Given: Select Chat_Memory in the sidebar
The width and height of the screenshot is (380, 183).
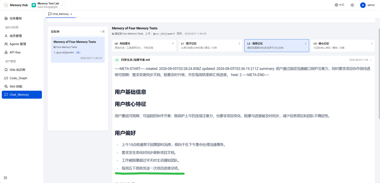Looking at the screenshot, I should (22, 95).
